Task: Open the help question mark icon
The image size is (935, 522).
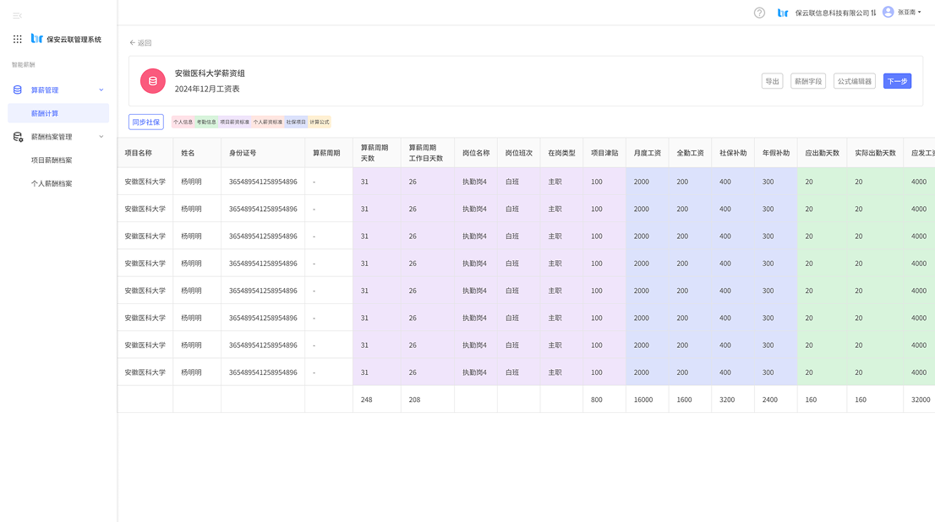Action: tap(759, 13)
